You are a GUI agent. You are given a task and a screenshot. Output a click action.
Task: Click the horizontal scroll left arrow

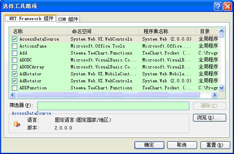coord(13,95)
